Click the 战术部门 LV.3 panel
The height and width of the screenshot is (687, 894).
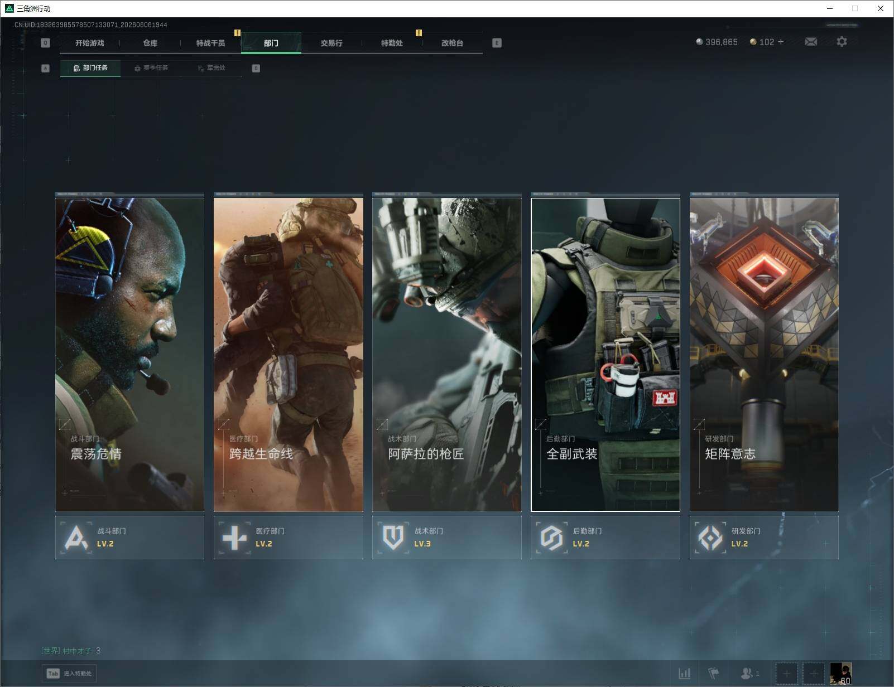(x=446, y=538)
